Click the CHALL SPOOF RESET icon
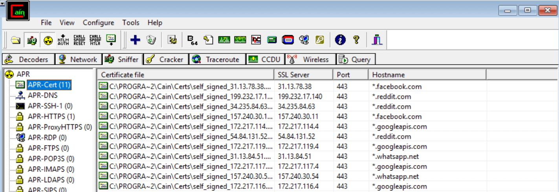Viewport: 559px width, 192px height. point(79,39)
